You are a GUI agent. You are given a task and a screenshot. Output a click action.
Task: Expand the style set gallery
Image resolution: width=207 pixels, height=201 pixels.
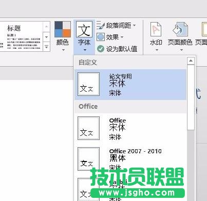tap(46, 47)
